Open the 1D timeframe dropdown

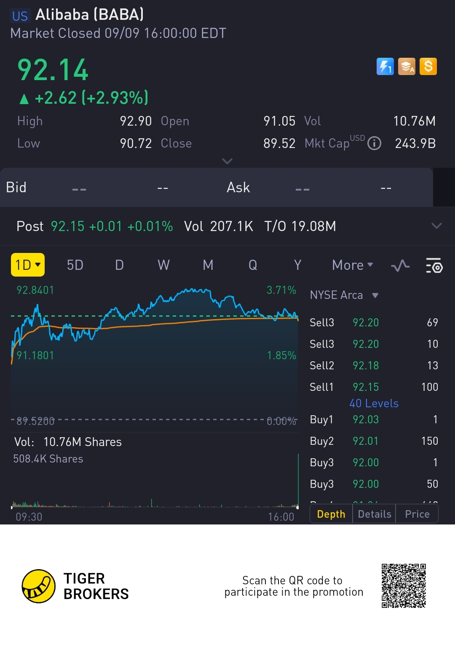[28, 265]
